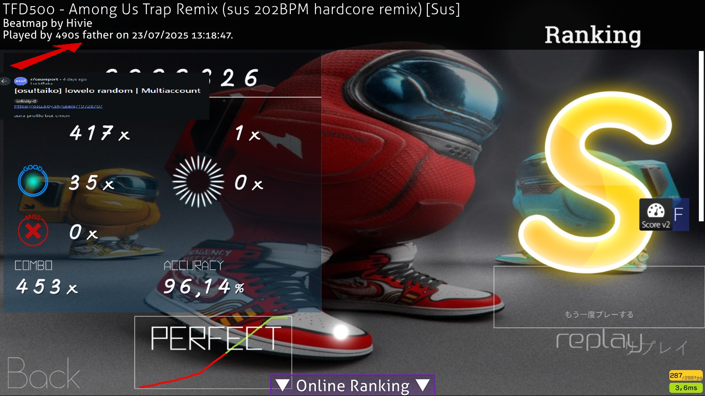
Task: Click the 35x good count
Action: [x=91, y=183]
